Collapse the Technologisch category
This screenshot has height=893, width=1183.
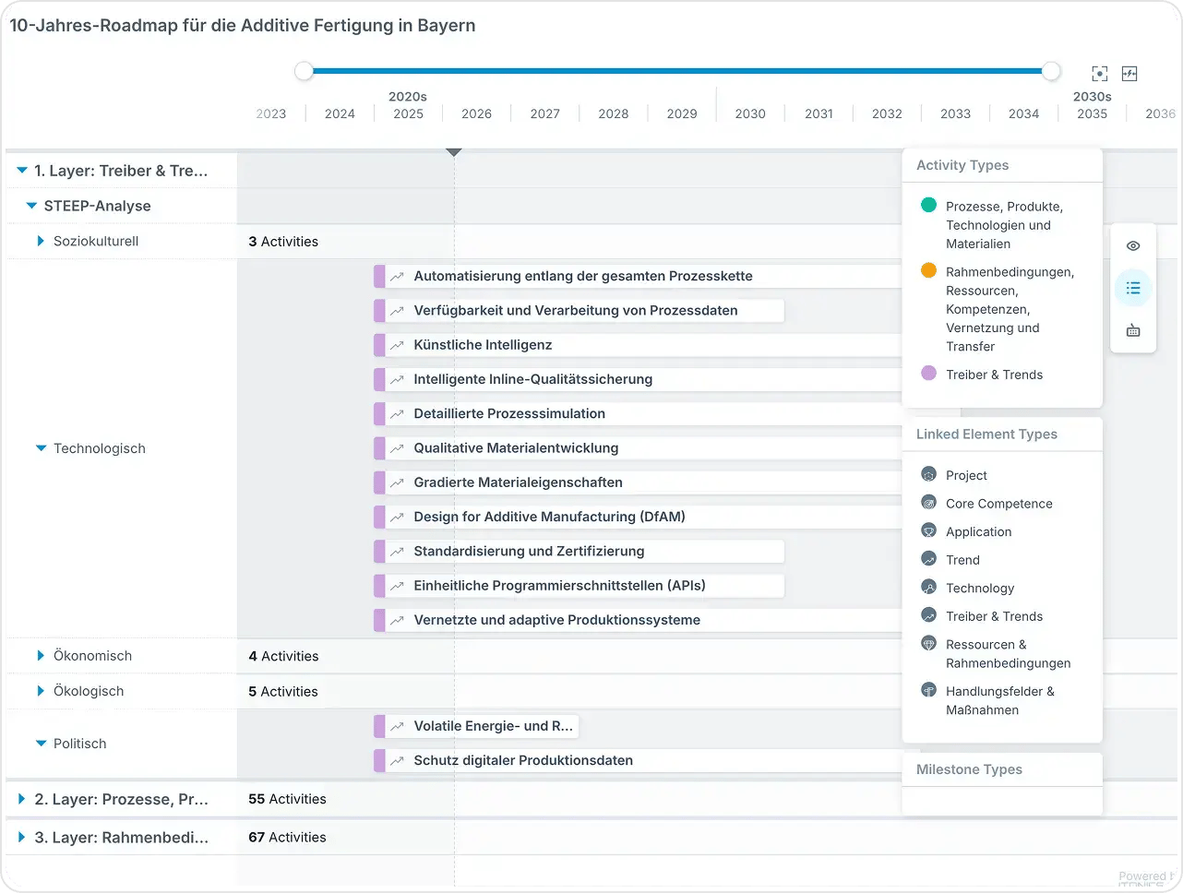[x=40, y=448]
